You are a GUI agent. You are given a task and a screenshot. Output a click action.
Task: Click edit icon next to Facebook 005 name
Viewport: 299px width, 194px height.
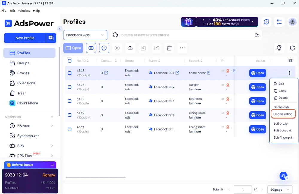point(177,73)
